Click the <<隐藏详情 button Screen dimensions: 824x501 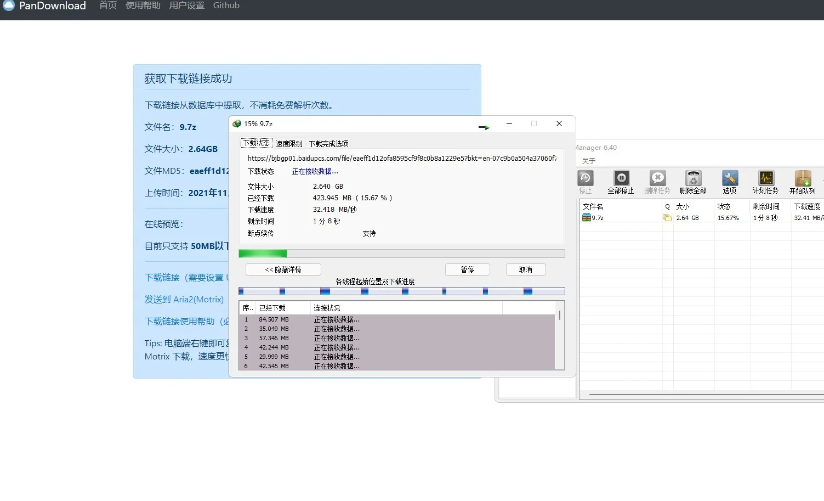click(x=283, y=269)
